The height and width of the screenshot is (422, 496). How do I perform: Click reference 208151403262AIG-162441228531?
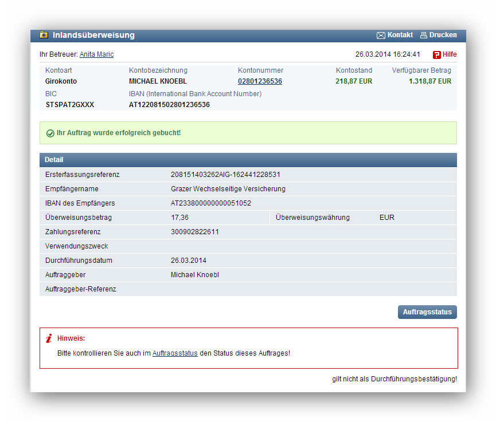[225, 175]
